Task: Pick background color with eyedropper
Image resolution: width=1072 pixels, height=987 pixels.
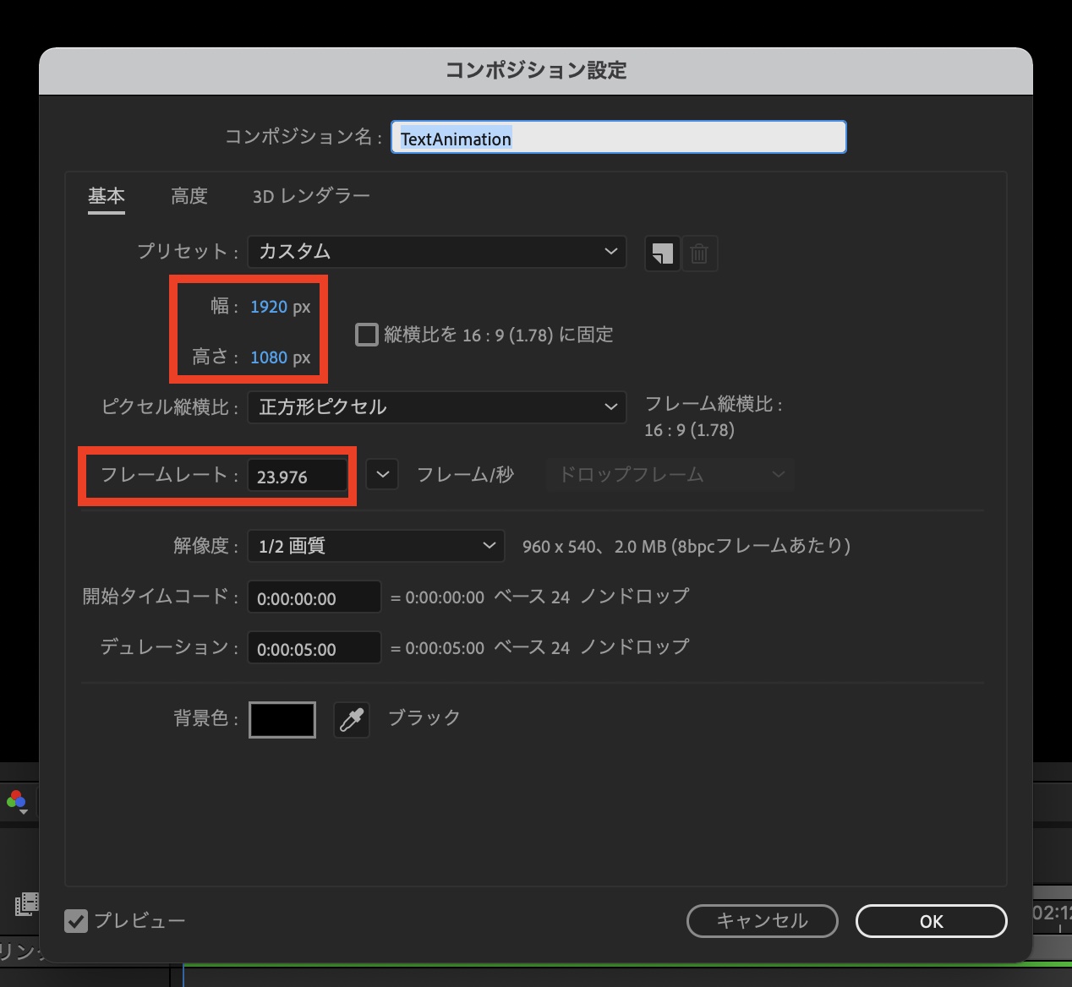Action: tap(352, 720)
